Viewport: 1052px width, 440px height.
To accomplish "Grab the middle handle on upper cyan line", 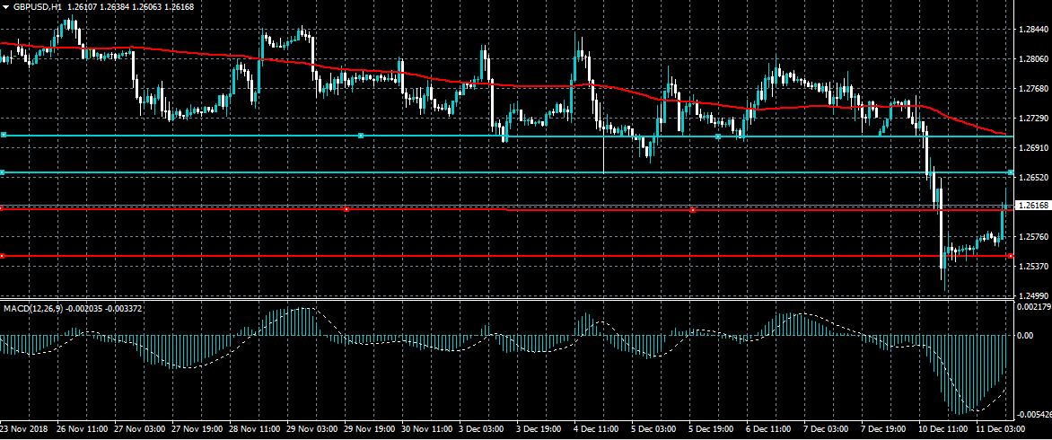I will [361, 136].
